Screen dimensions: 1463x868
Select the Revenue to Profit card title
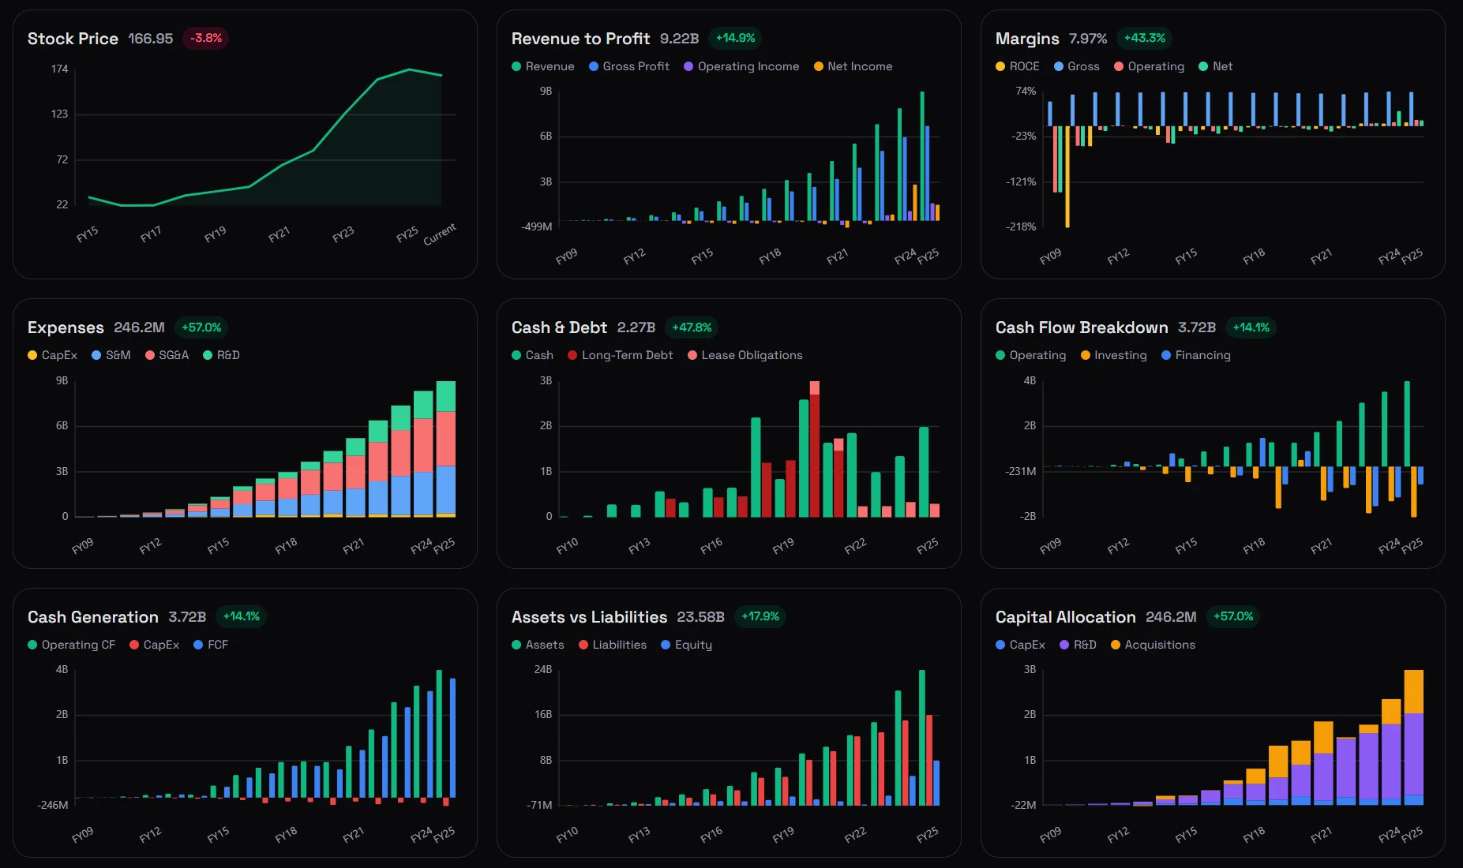click(580, 39)
